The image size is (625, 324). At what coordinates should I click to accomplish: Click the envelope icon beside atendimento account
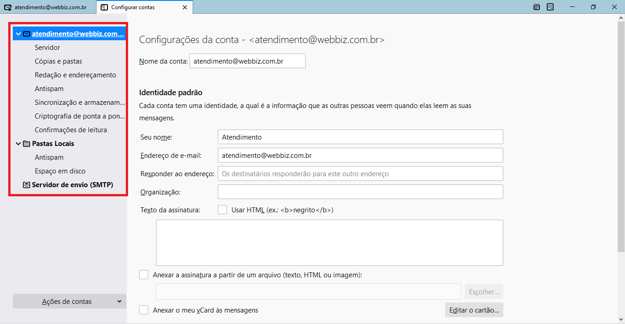point(27,34)
